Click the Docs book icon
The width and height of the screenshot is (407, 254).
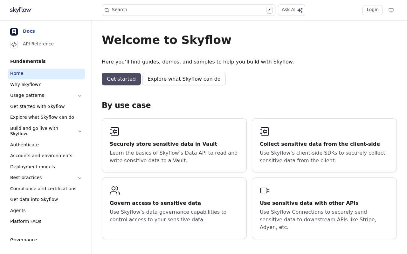pyautogui.click(x=14, y=32)
